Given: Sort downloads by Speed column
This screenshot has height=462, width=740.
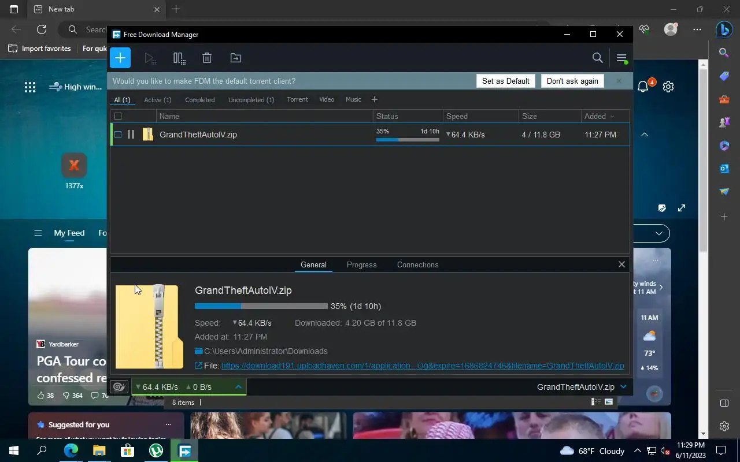Looking at the screenshot, I should coord(481,116).
